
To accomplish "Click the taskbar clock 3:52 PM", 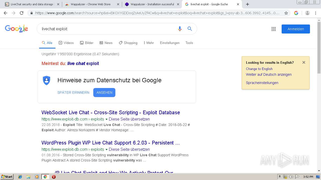I will click(x=308, y=177).
